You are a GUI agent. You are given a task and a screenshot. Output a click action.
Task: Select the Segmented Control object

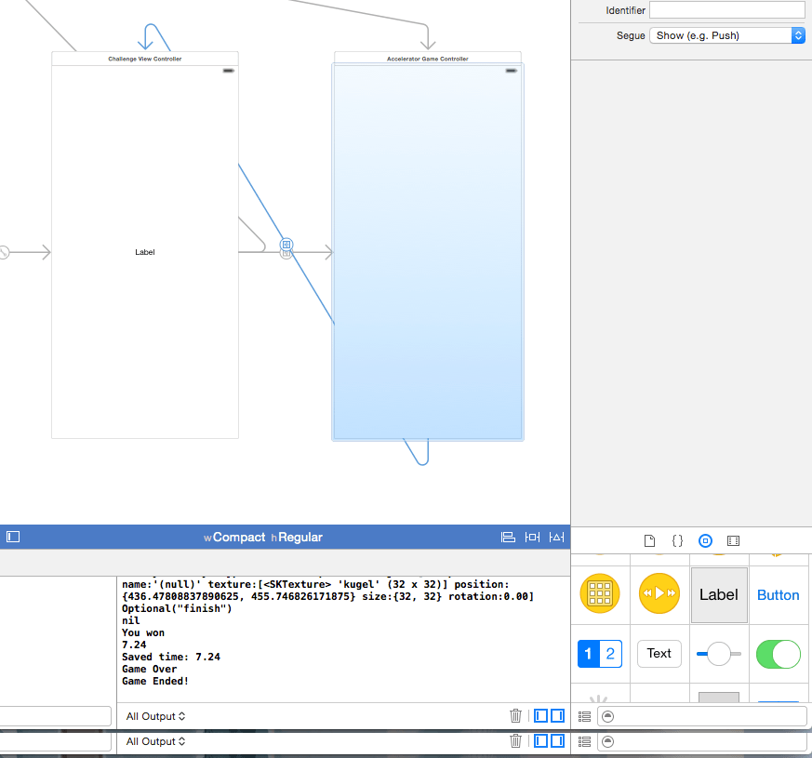(600, 654)
